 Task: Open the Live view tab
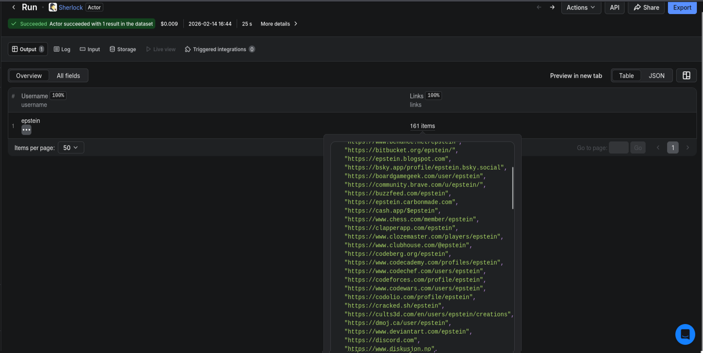161,49
